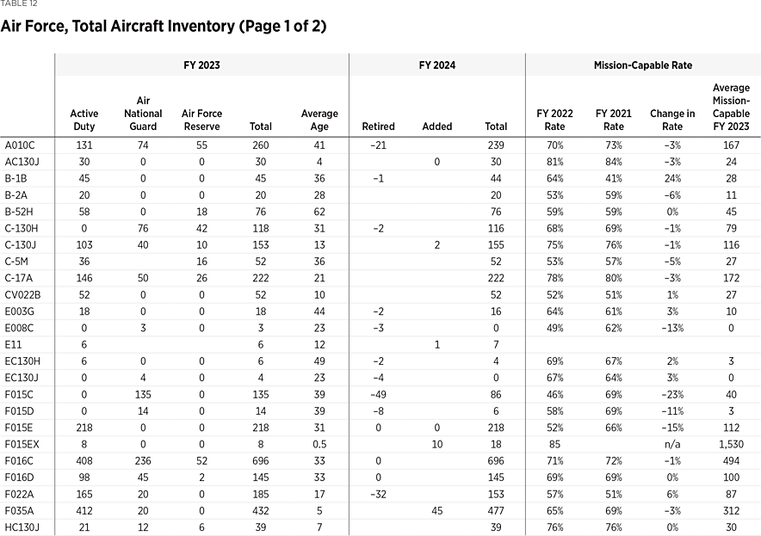Viewport: 761px width, 536px height.
Task: Click the "Added" column header
Action: pyautogui.click(x=437, y=126)
